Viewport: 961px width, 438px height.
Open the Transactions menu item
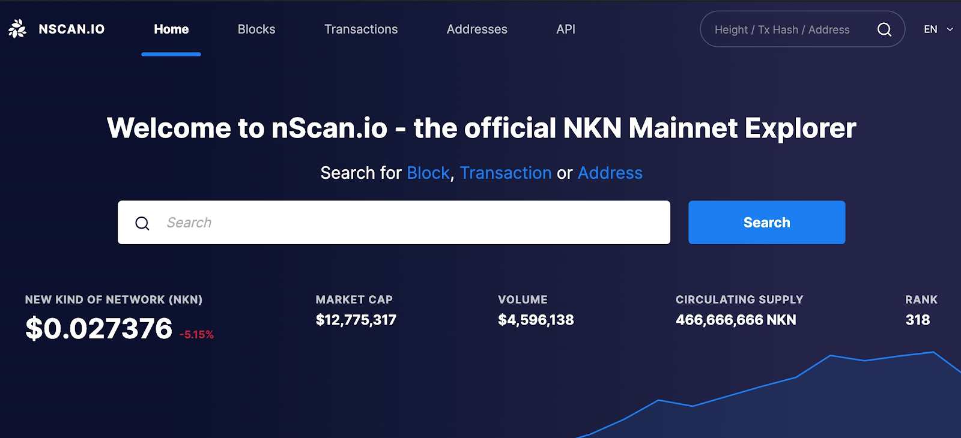(x=361, y=29)
